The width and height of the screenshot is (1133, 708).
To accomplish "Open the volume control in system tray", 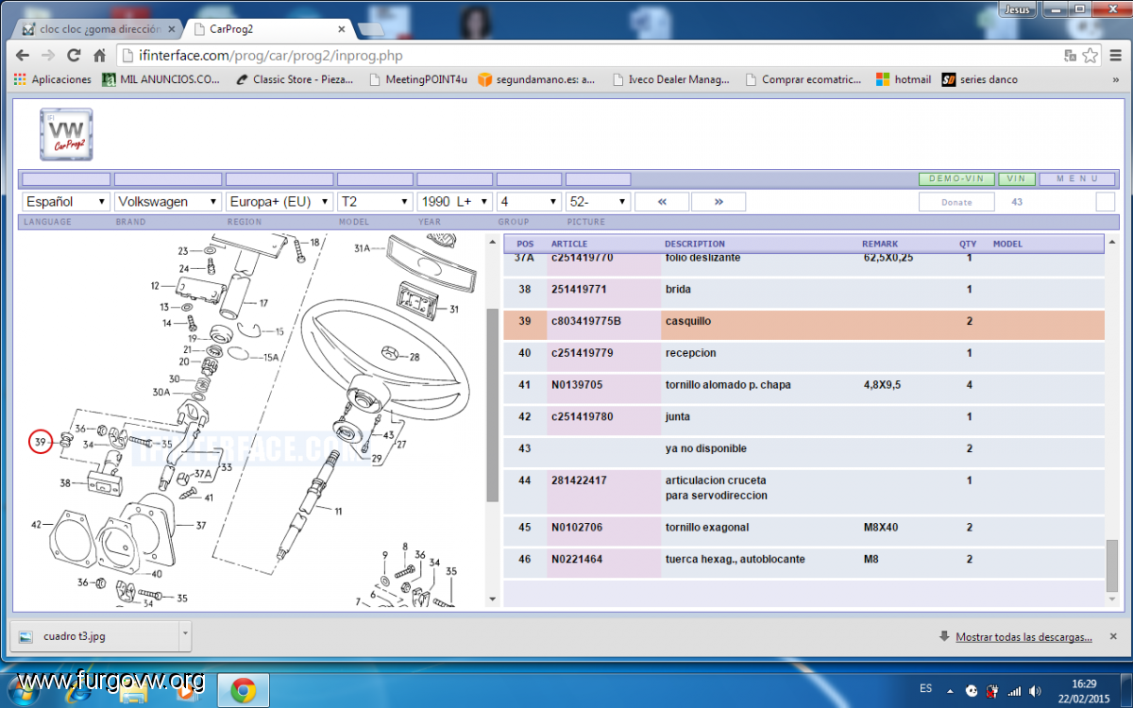I will 1036,690.
